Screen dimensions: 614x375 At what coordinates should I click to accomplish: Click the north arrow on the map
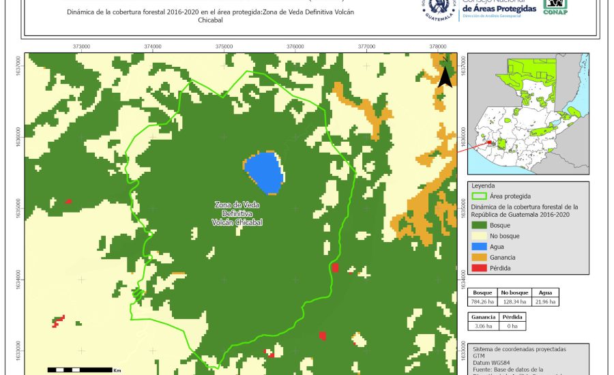pyautogui.click(x=445, y=73)
